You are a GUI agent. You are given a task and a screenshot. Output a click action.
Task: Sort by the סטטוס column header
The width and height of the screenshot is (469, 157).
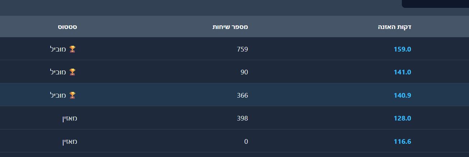click(68, 27)
